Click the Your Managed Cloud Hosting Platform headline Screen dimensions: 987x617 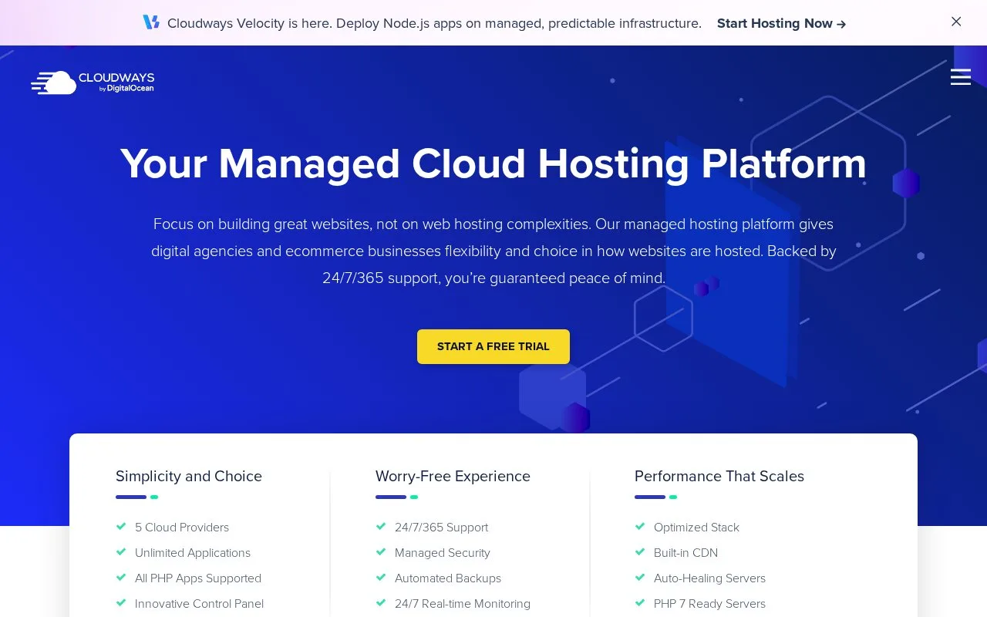493,164
